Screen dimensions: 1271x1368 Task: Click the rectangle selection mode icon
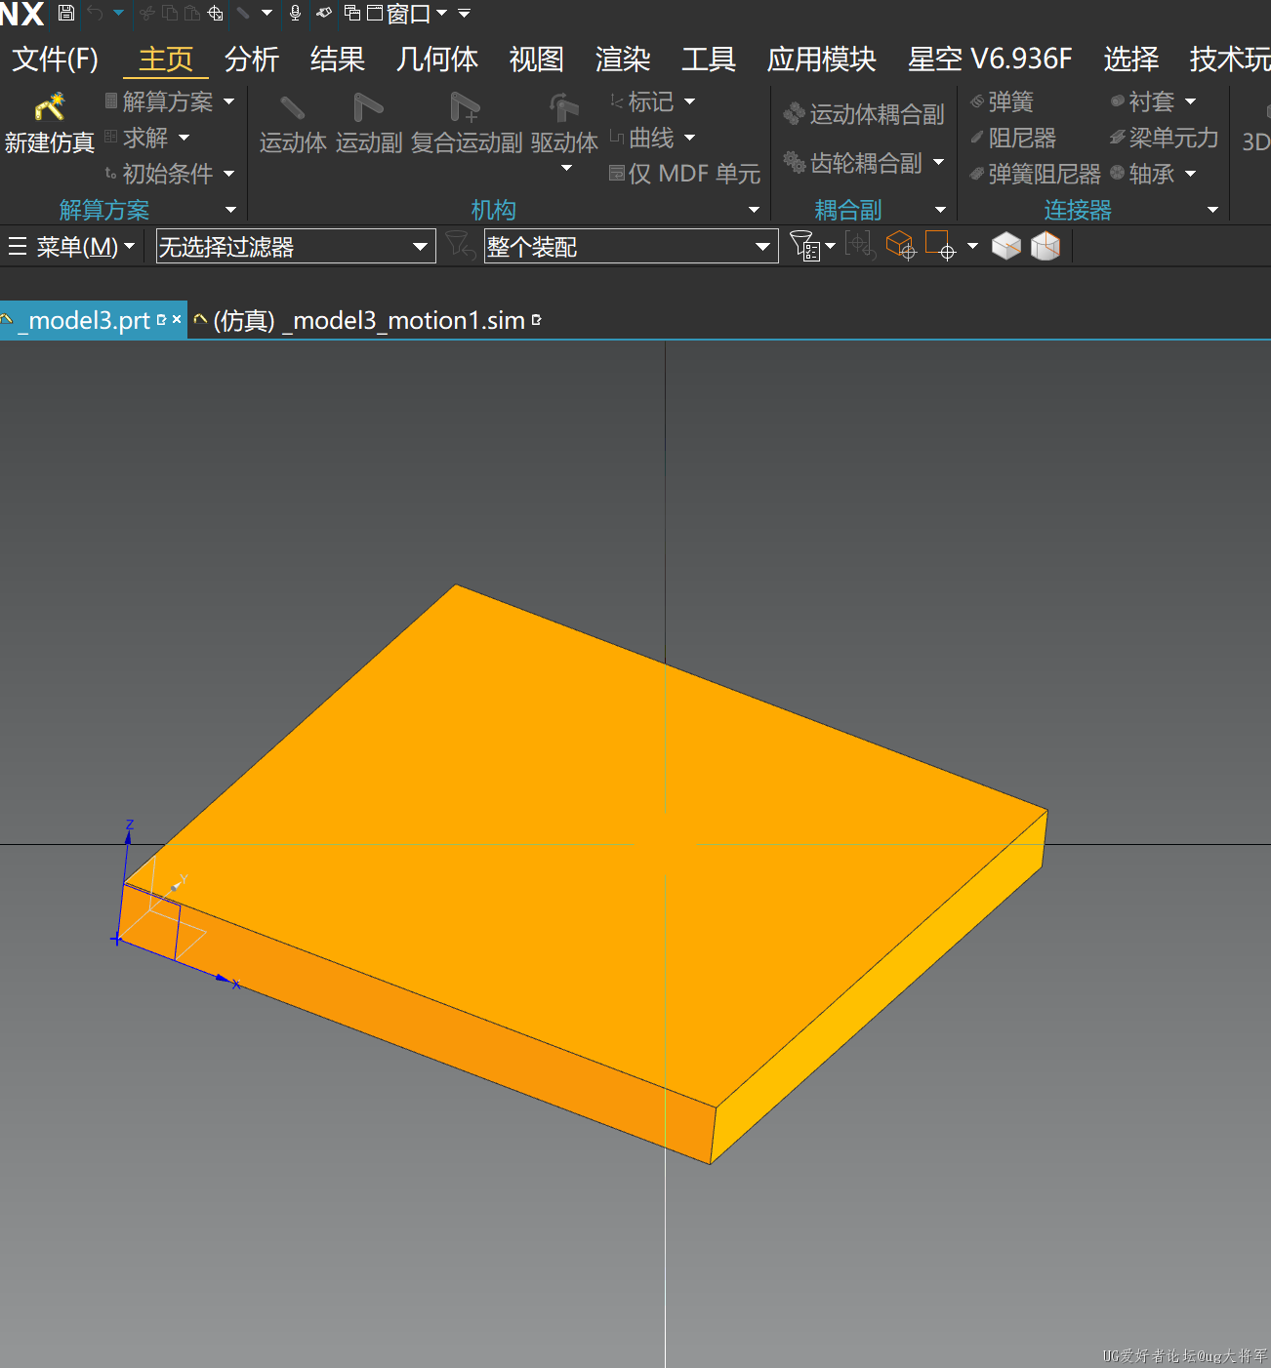coord(940,246)
